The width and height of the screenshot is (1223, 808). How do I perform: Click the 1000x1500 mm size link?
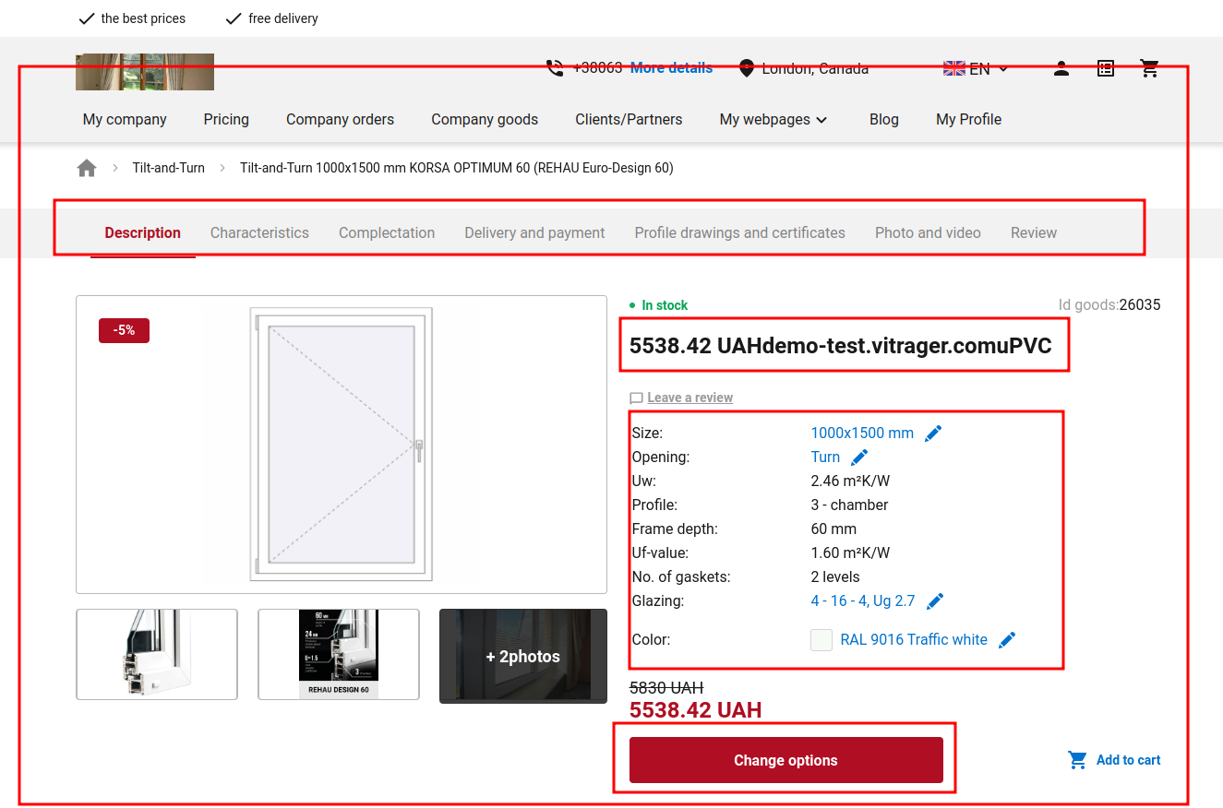tap(862, 433)
